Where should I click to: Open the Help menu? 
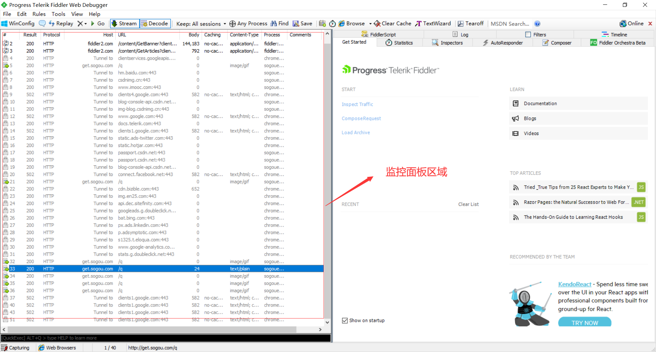coord(95,14)
